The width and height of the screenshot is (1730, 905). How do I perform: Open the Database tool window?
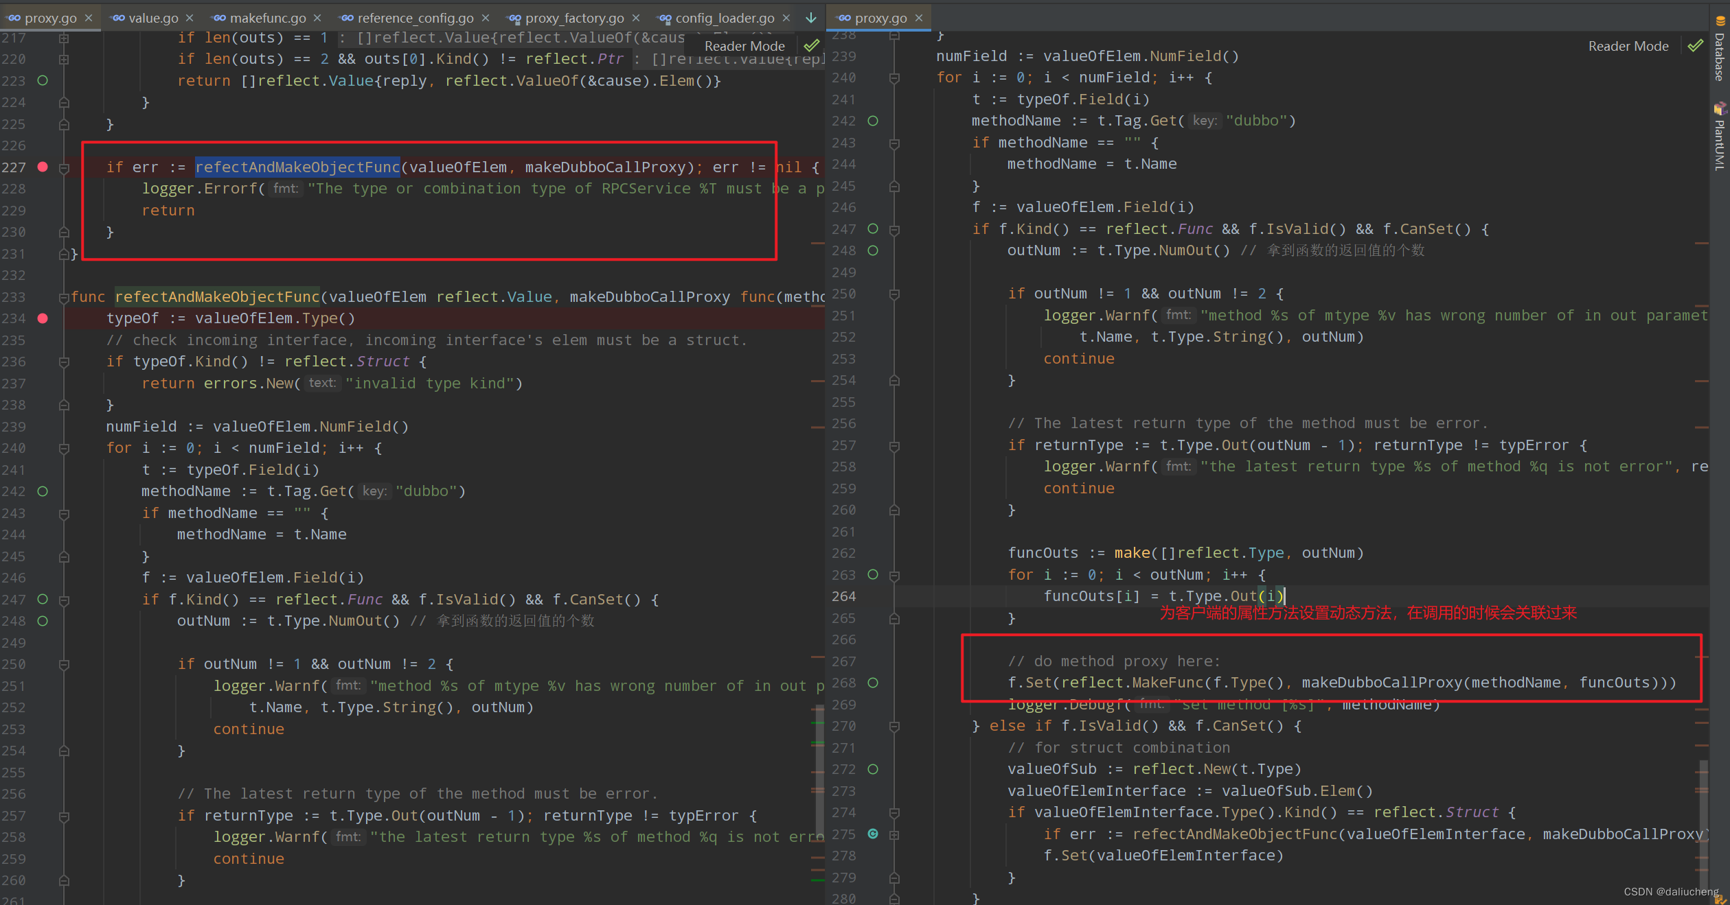click(1720, 48)
